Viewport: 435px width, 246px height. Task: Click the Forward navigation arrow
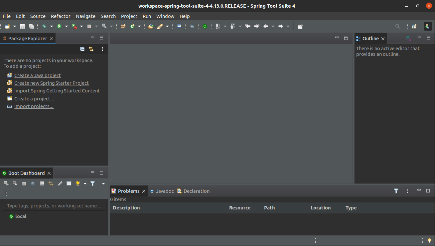click(281, 26)
